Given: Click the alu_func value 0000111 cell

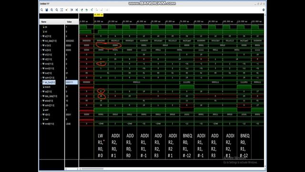Looking at the screenshot, I should coord(71,82).
